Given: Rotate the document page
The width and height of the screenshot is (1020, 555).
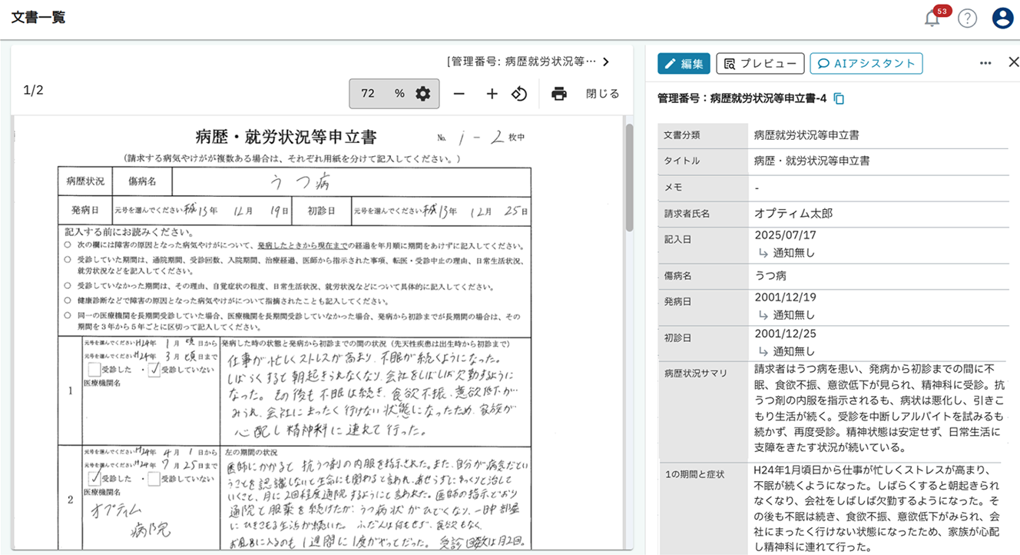Looking at the screenshot, I should click(520, 94).
